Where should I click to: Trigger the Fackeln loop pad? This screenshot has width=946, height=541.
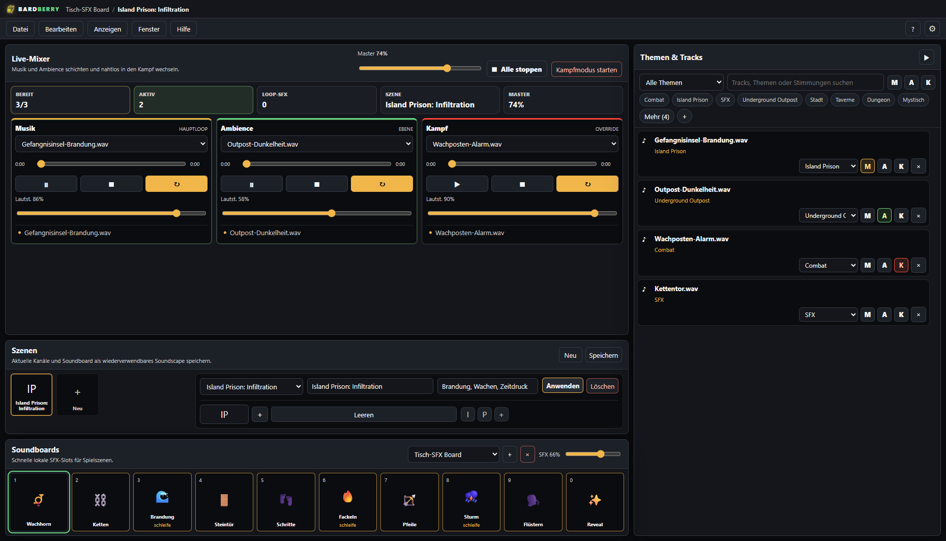coord(348,502)
